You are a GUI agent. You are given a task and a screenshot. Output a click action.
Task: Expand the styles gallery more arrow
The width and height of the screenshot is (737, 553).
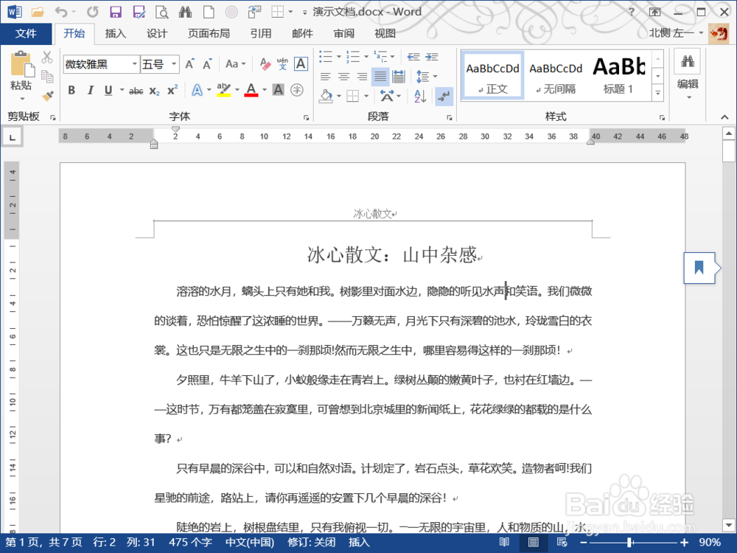click(658, 93)
